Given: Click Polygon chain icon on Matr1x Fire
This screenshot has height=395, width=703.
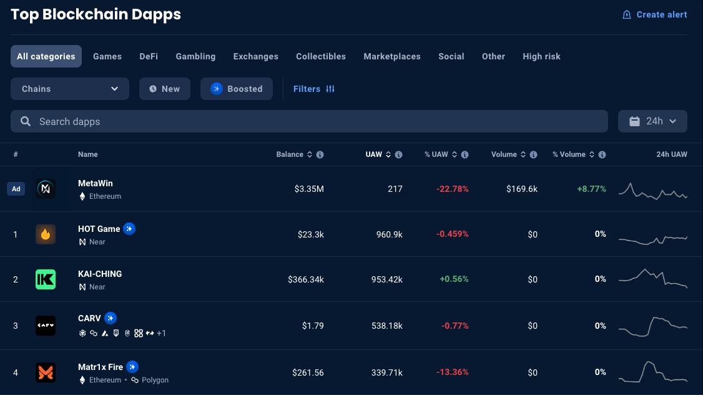Looking at the screenshot, I should tap(135, 380).
